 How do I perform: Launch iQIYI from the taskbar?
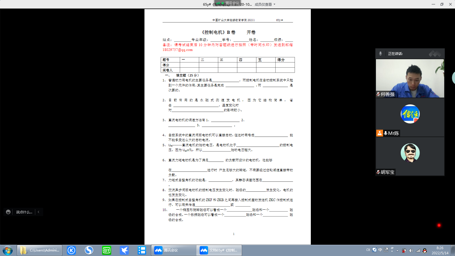tap(107, 250)
